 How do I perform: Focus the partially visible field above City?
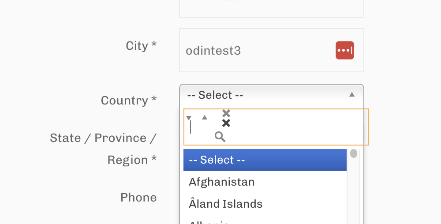271,8
